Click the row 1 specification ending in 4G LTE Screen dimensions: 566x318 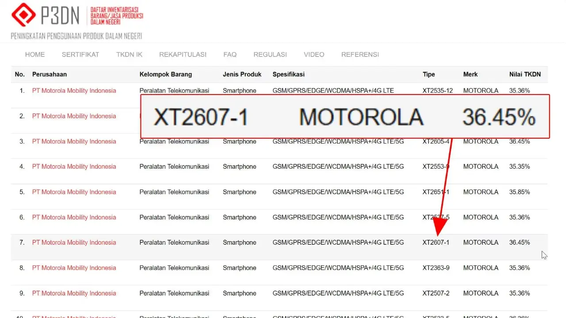333,91
